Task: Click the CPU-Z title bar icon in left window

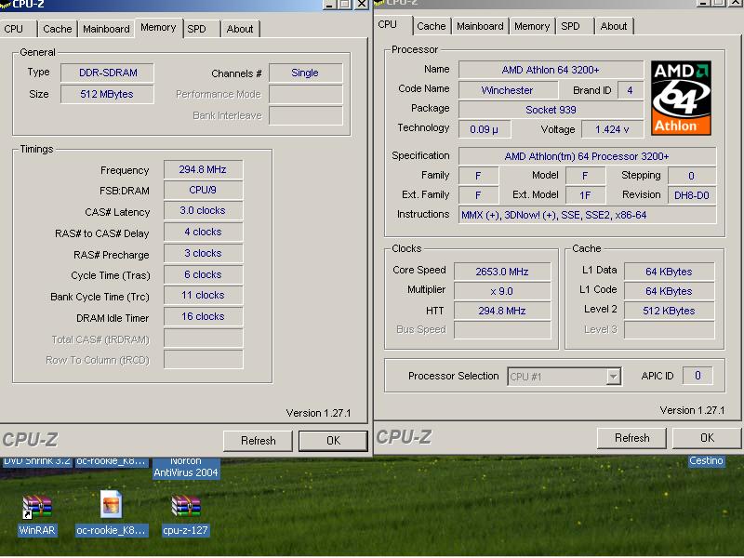Action: pyautogui.click(x=6, y=4)
